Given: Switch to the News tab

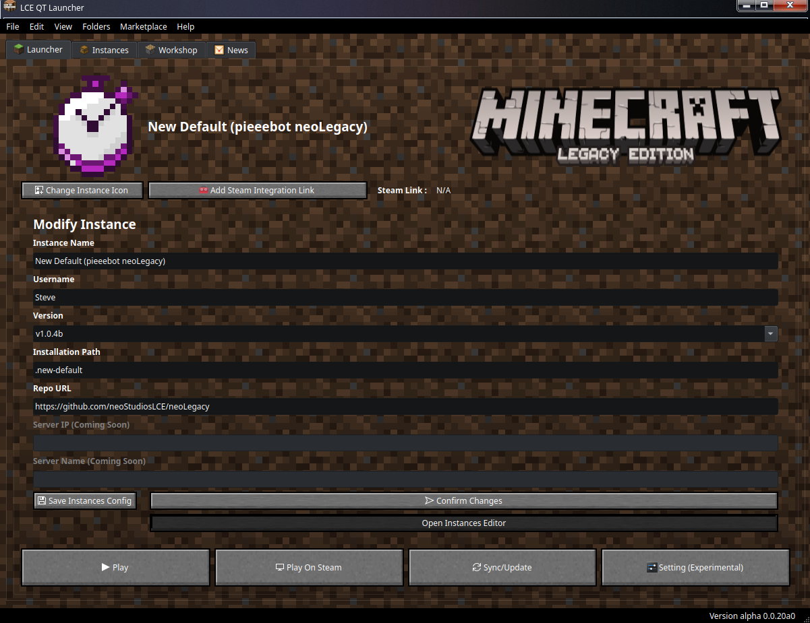Looking at the screenshot, I should 231,50.
